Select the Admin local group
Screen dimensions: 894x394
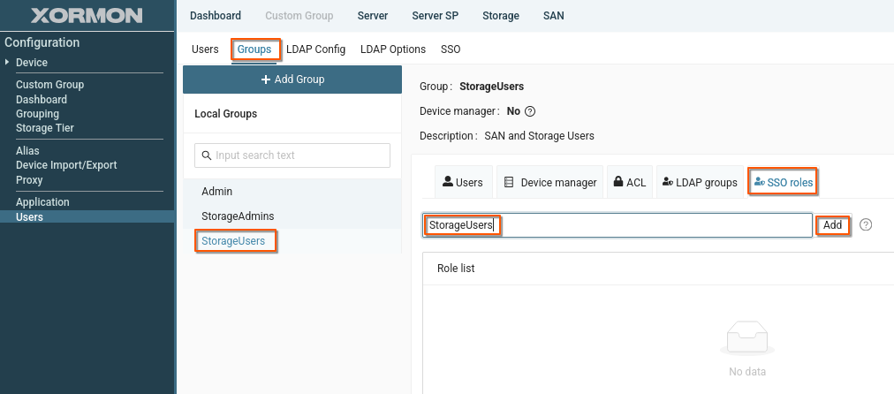coord(217,191)
